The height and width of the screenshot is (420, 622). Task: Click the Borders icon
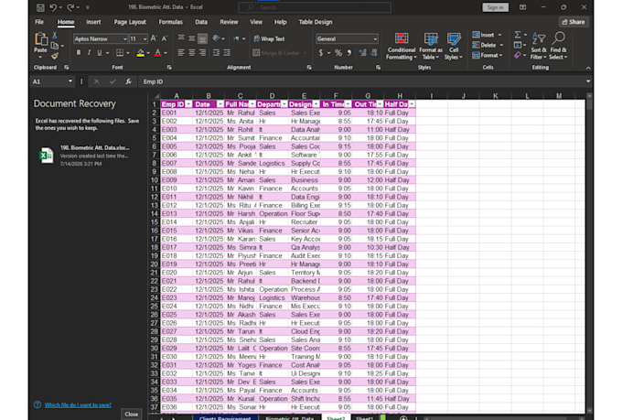click(120, 52)
